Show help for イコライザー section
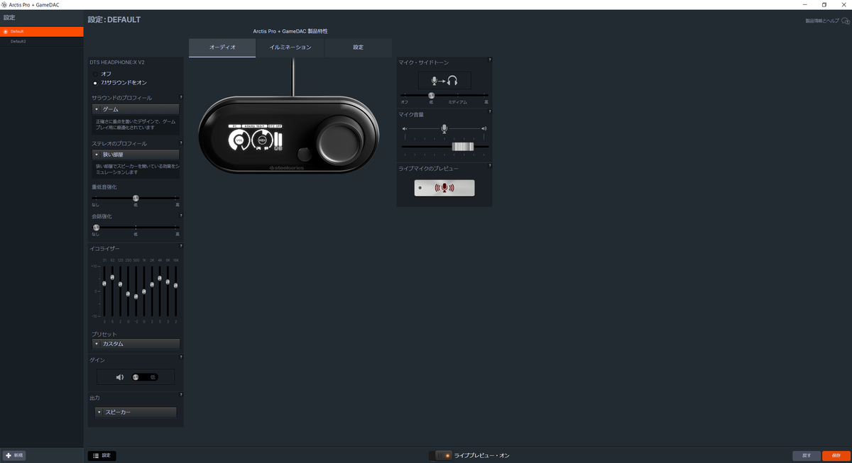The width and height of the screenshot is (852, 463). (181, 247)
